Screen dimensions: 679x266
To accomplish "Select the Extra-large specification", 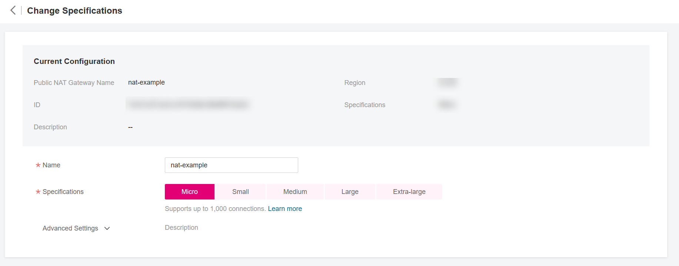I will [409, 192].
